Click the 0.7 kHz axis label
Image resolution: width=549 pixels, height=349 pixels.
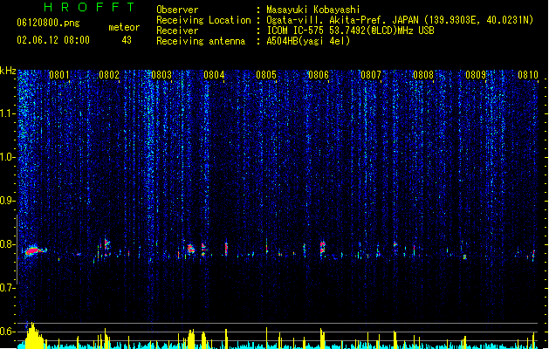8,288
